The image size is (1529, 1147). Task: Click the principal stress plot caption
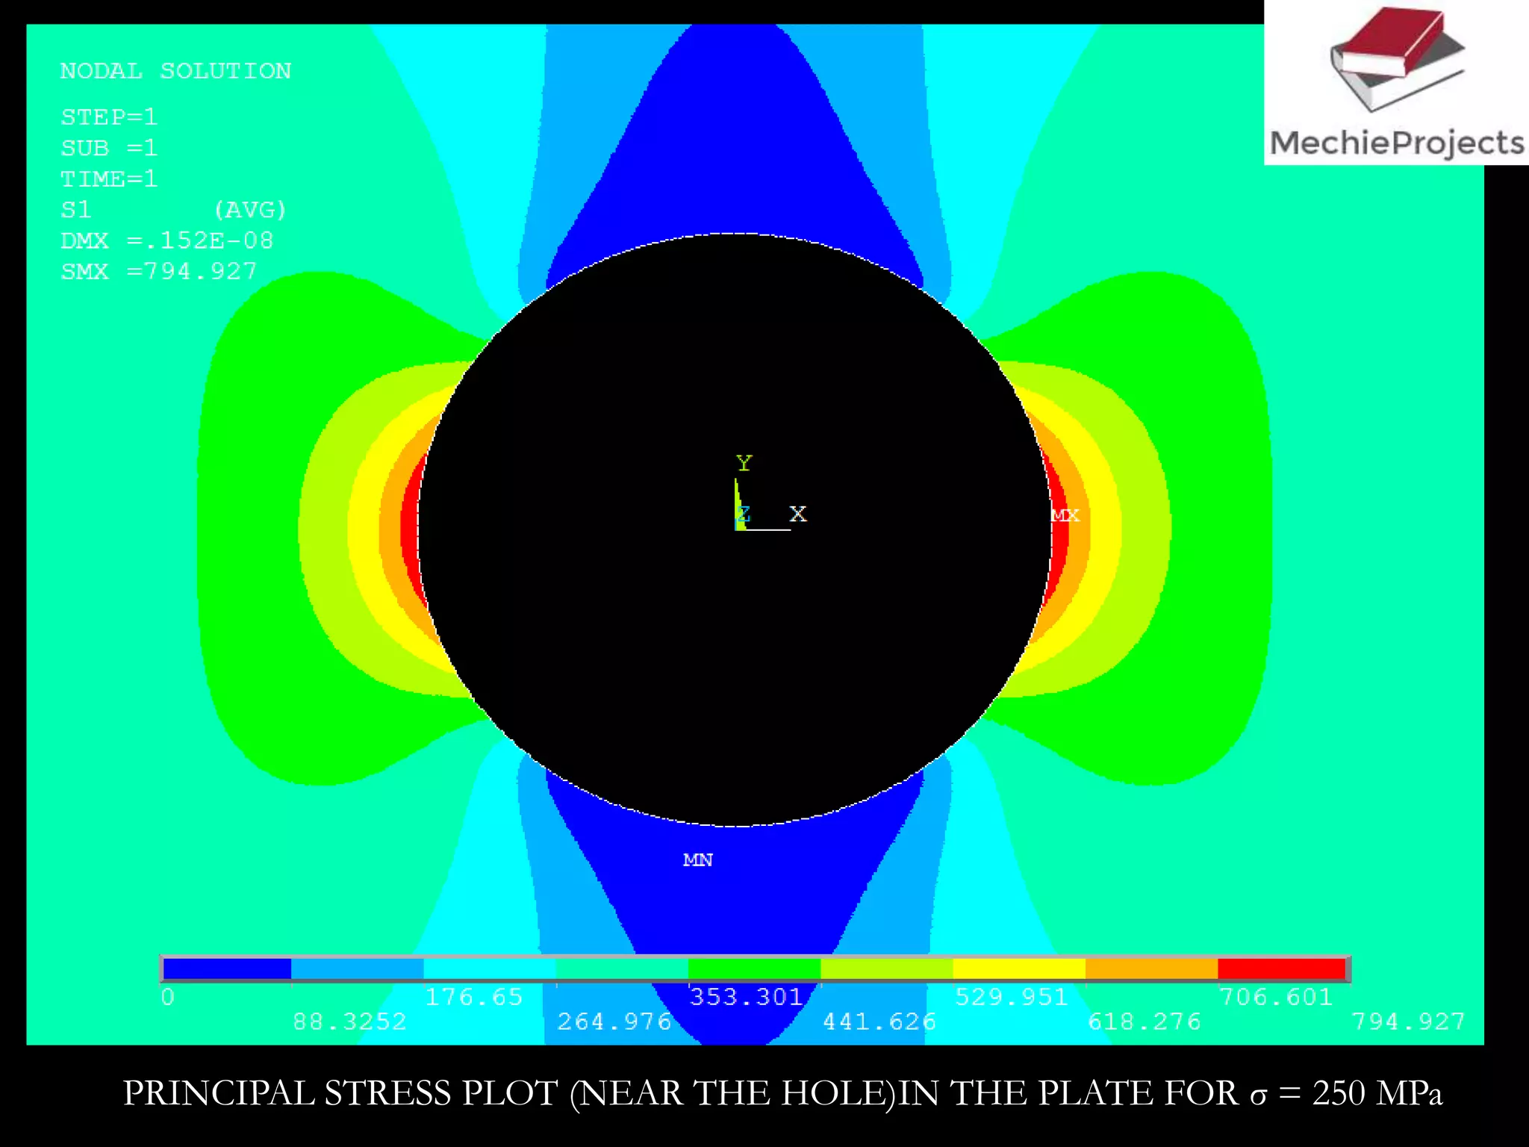click(782, 1094)
